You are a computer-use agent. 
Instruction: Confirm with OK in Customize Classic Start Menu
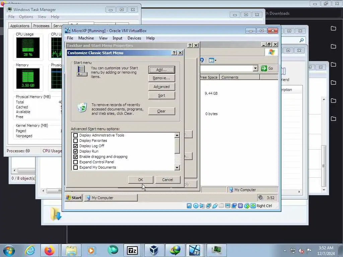tap(141, 180)
